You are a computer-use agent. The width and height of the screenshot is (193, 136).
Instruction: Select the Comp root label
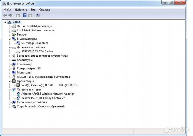pyautogui.click(x=16, y=22)
